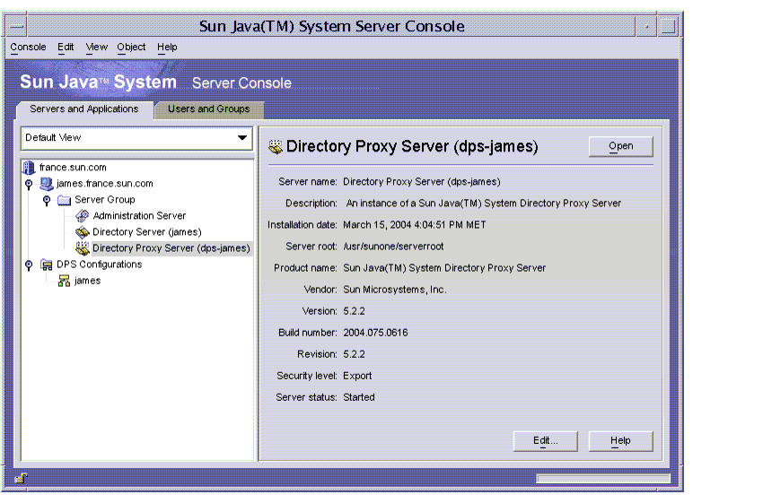763x503 pixels.
Task: Click the maximize button in title bar
Action: tap(669, 26)
